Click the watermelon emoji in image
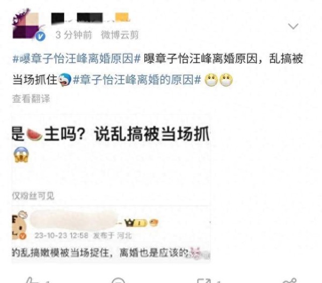The image size is (322, 283). point(34,135)
